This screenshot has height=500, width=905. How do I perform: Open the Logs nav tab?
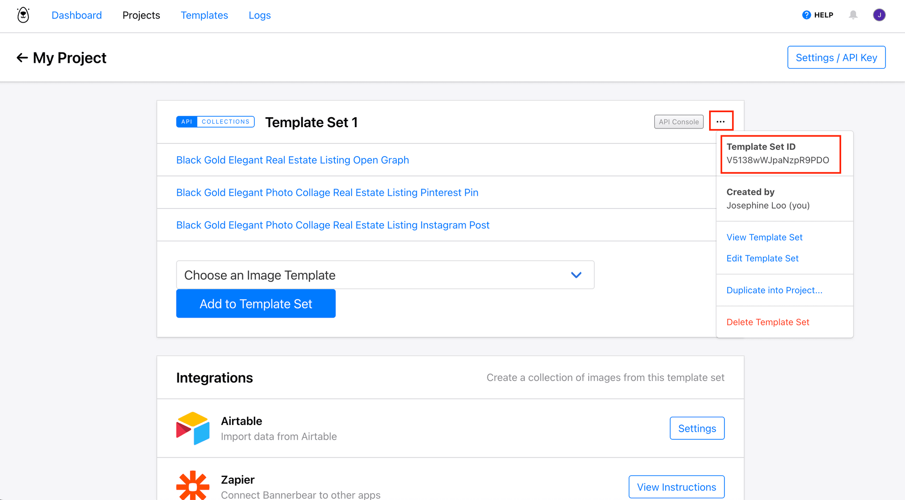(260, 15)
